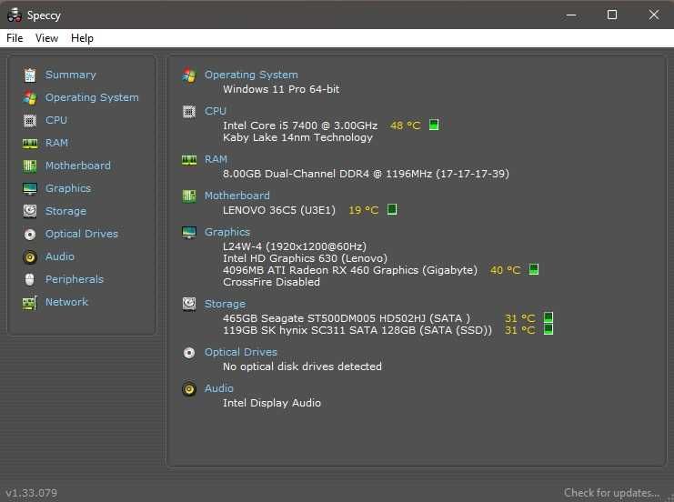Open the Storage sidebar section
Screen dimensions: 674x502
[65, 212]
